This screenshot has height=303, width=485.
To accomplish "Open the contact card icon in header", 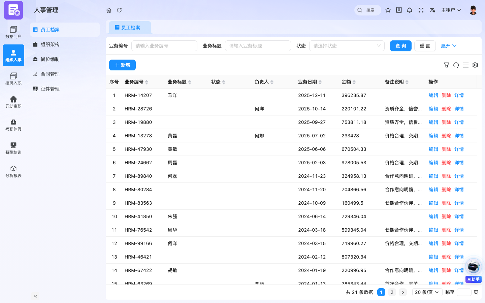I will (x=399, y=10).
